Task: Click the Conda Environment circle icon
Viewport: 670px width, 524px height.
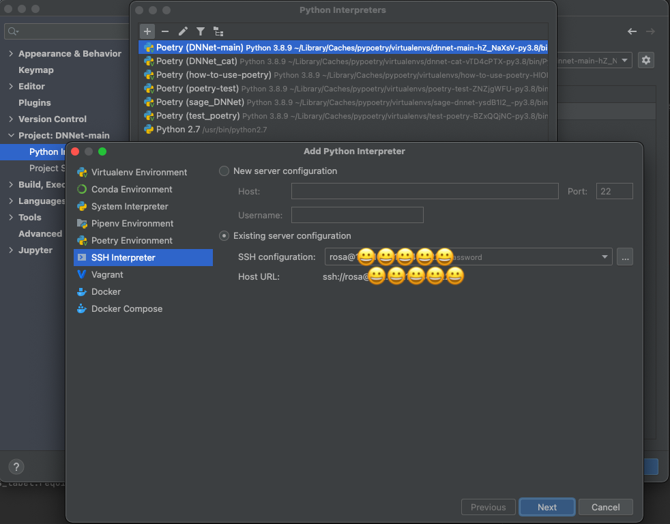Action: click(82, 190)
